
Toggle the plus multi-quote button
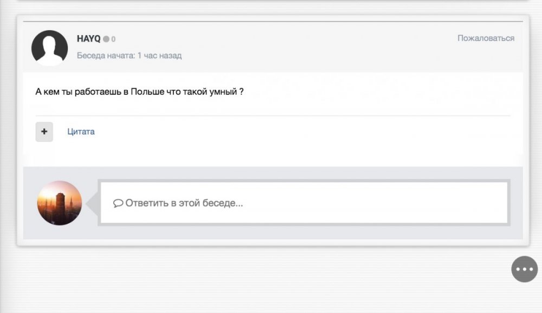pos(44,131)
